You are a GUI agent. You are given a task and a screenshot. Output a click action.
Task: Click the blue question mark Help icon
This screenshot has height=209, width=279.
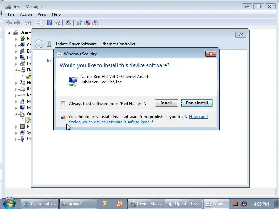49,23
